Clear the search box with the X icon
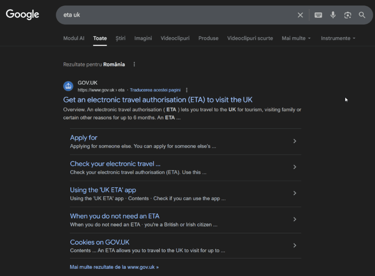 point(300,15)
